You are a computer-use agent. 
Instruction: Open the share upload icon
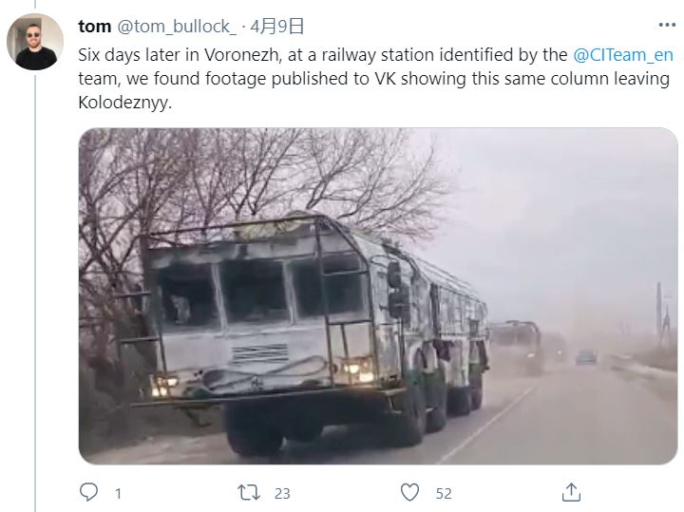click(x=571, y=492)
